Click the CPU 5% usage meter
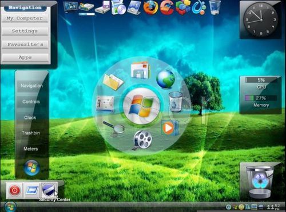Screen dimensions: 286x212 pos(261,80)
